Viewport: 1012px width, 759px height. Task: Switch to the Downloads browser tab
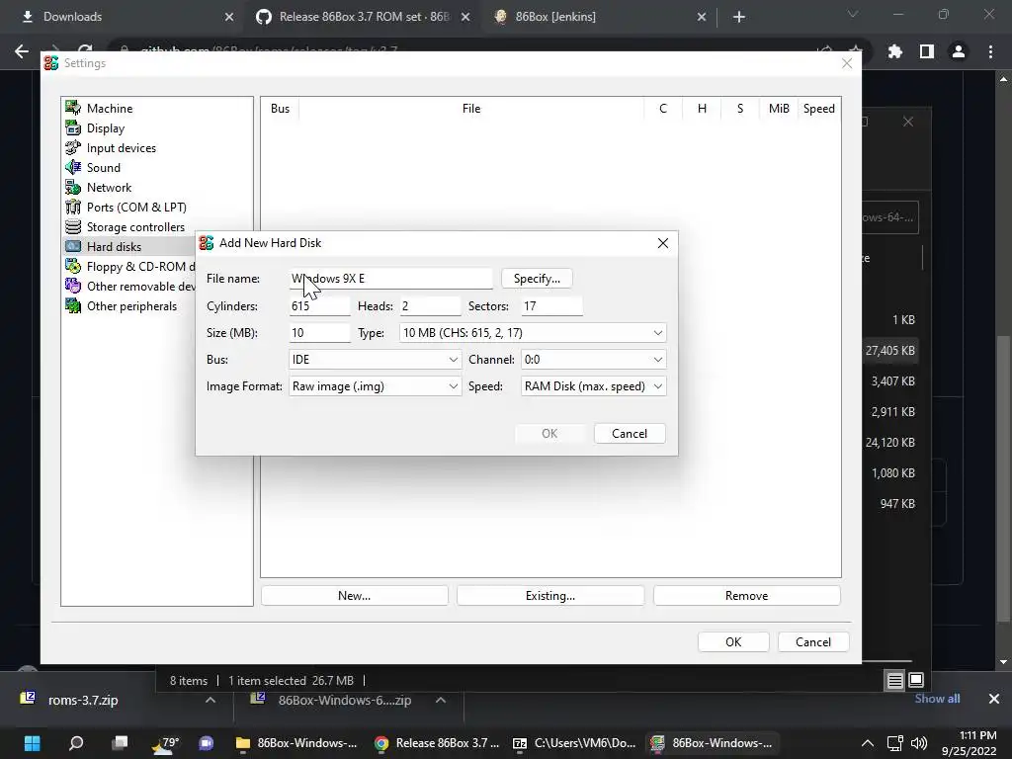tap(123, 17)
